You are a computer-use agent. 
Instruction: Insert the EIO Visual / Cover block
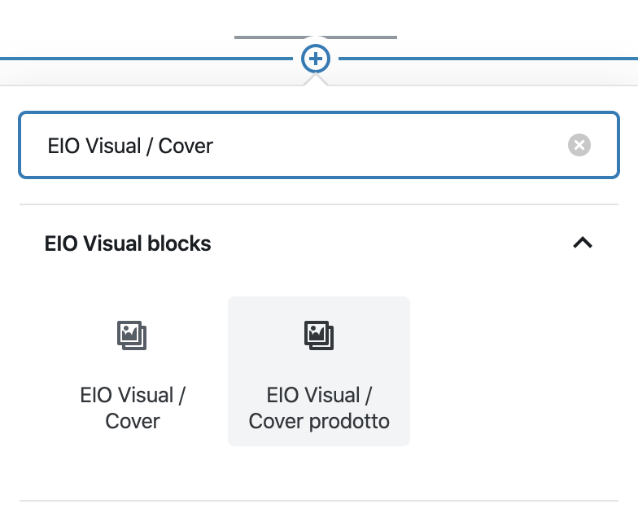[x=132, y=371]
